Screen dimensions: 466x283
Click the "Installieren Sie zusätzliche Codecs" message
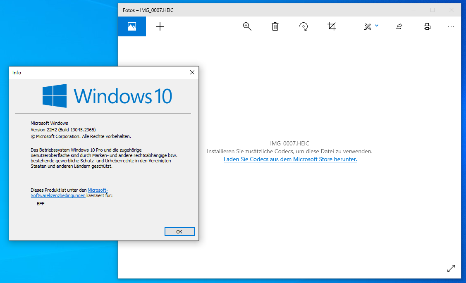click(x=289, y=152)
